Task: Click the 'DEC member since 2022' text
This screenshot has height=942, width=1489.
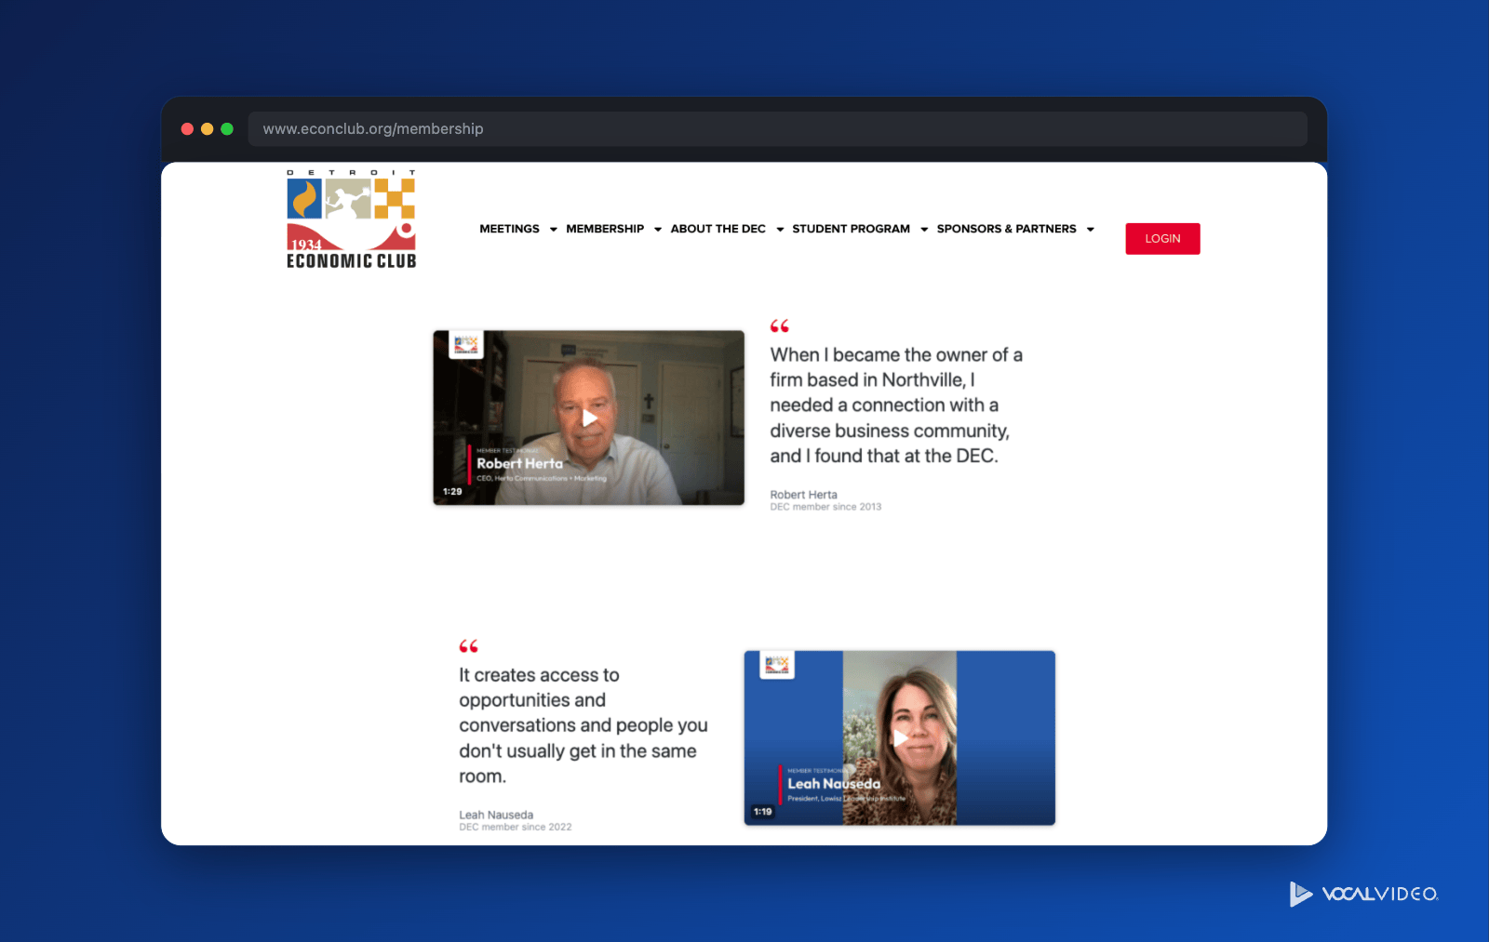Action: (x=516, y=827)
